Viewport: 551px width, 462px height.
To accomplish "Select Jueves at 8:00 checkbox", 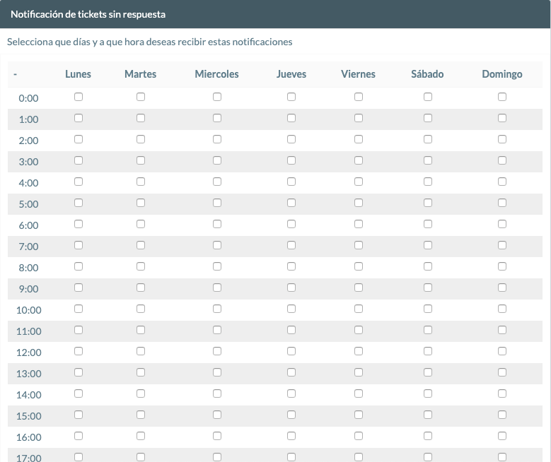I will click(291, 266).
